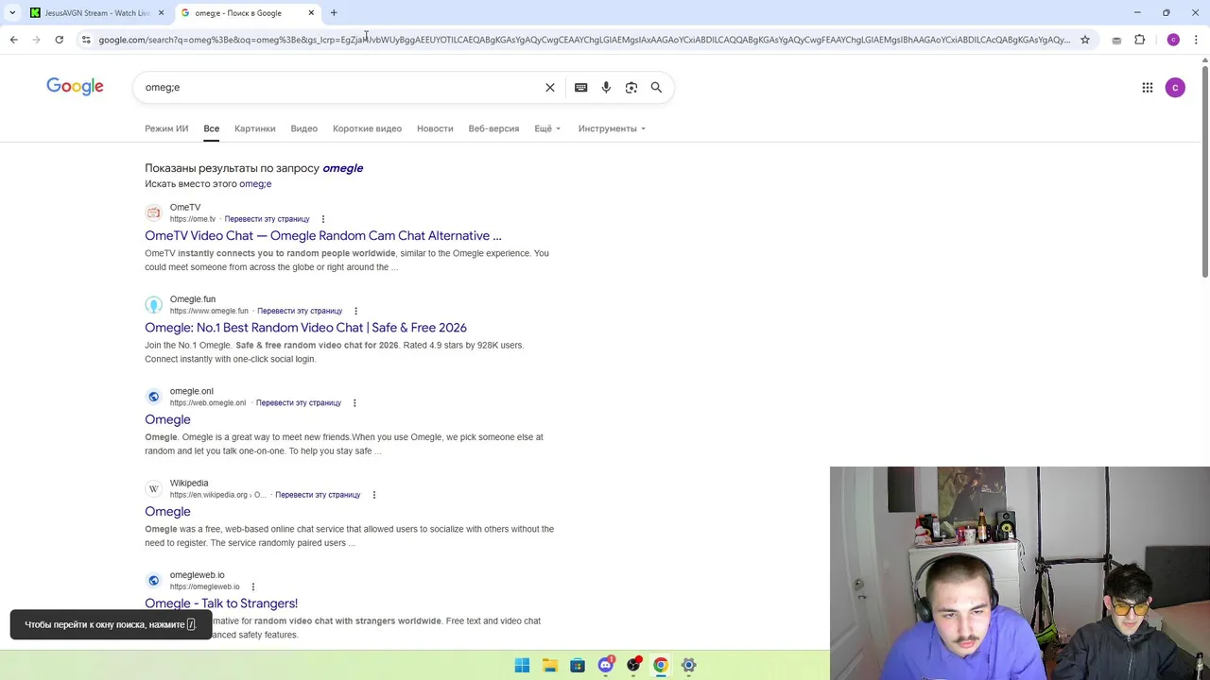
Task: Reload the current Google page
Action: coord(59,40)
